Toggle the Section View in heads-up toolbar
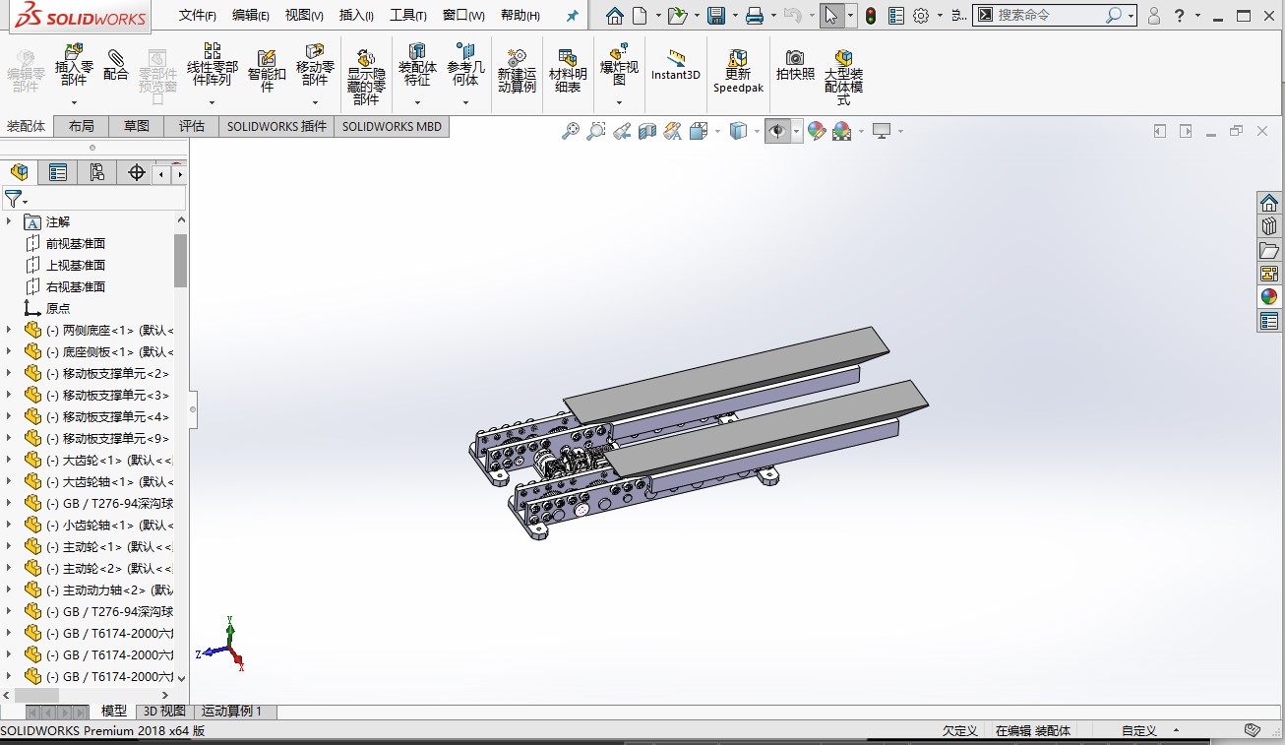1285x745 pixels. click(646, 130)
